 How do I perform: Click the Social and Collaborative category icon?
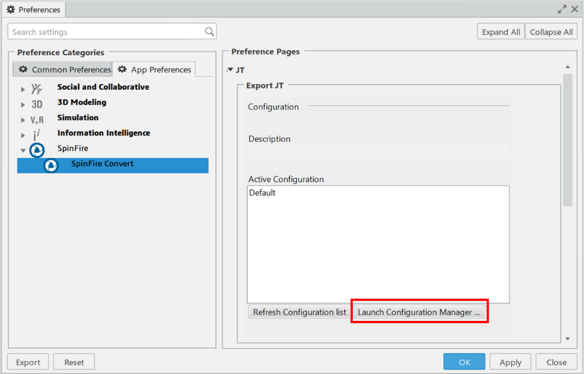pyautogui.click(x=37, y=89)
